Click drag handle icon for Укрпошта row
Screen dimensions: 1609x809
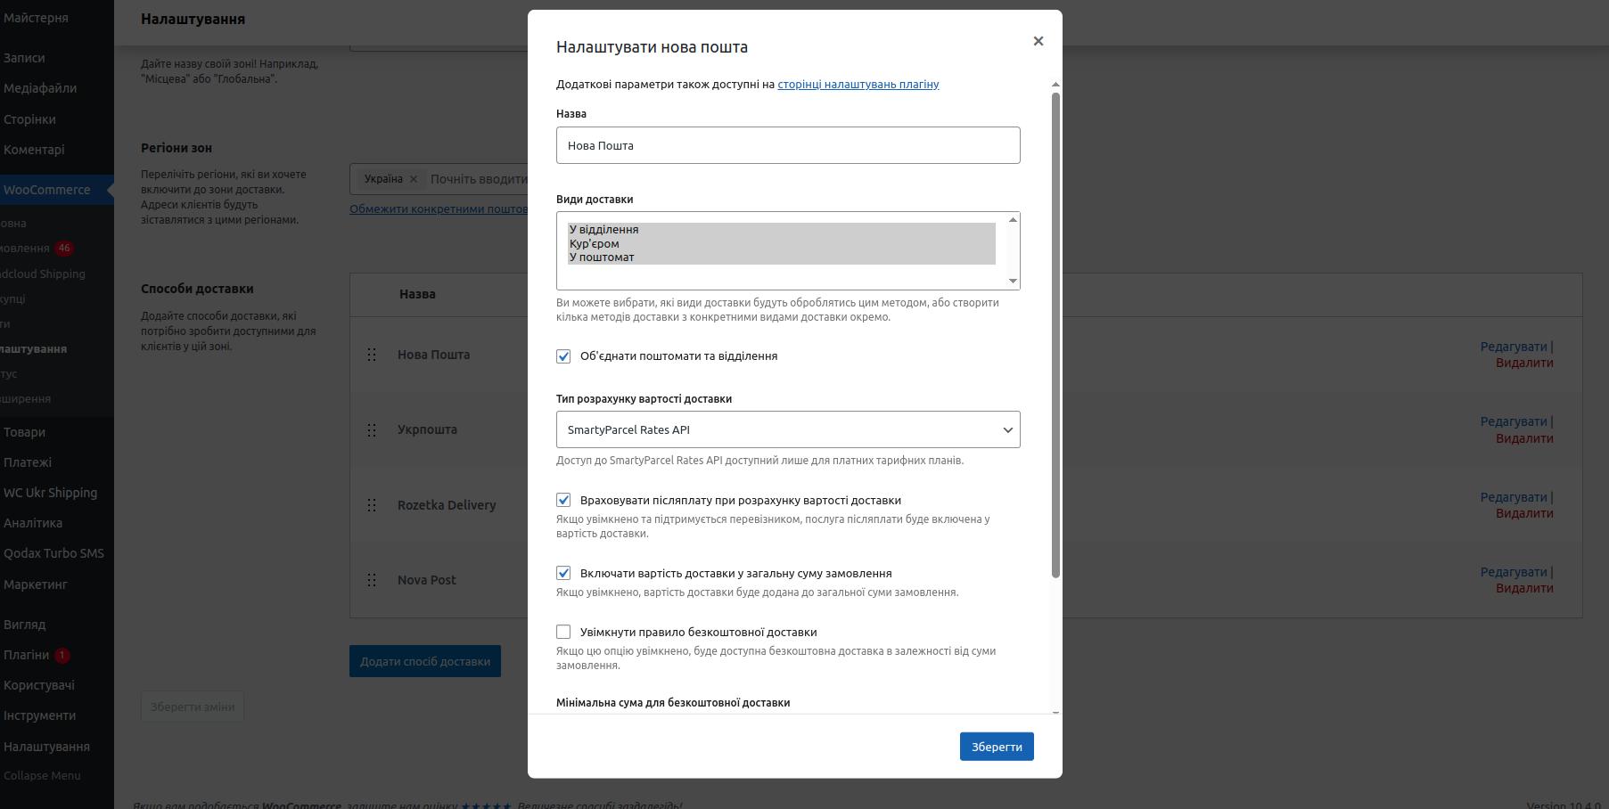coord(372,430)
